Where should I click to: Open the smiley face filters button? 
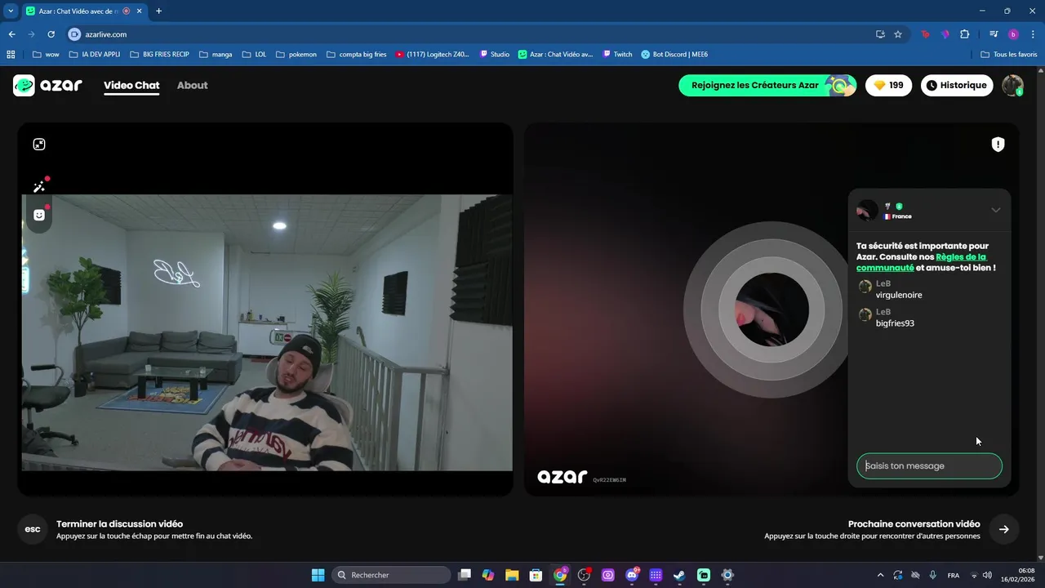point(39,215)
